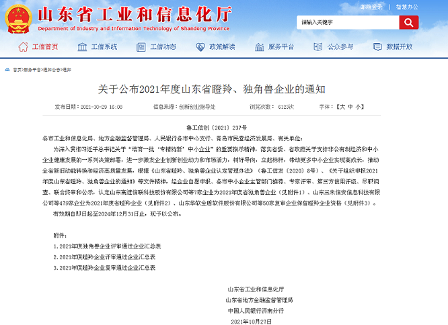This screenshot has height=325, width=448.
Task: Go to 首页 in the breadcrumb
Action: tap(17, 70)
